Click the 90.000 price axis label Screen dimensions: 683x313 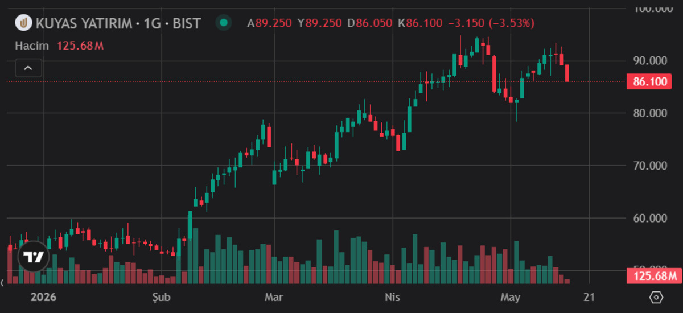coord(649,60)
